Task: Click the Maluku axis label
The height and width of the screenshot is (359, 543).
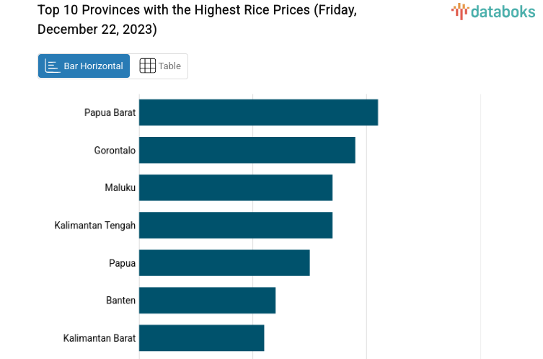Action: click(x=120, y=187)
